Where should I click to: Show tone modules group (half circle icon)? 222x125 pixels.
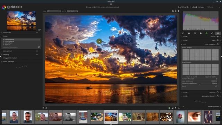point(200,33)
